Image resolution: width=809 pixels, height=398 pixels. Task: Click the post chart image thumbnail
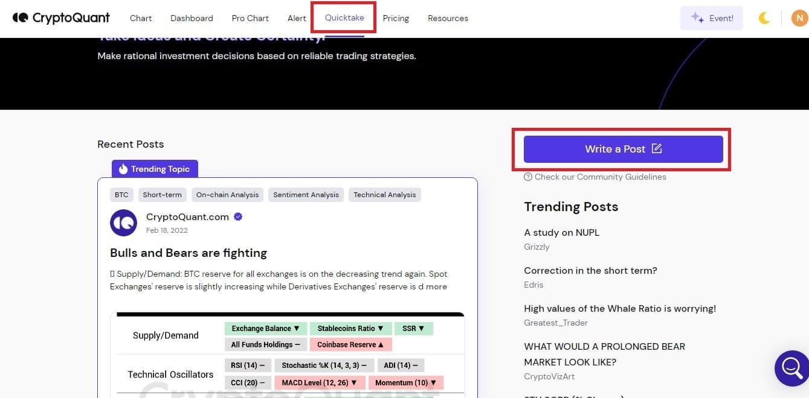[x=288, y=355]
